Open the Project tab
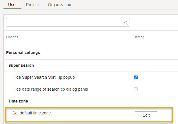 coord(32,5)
